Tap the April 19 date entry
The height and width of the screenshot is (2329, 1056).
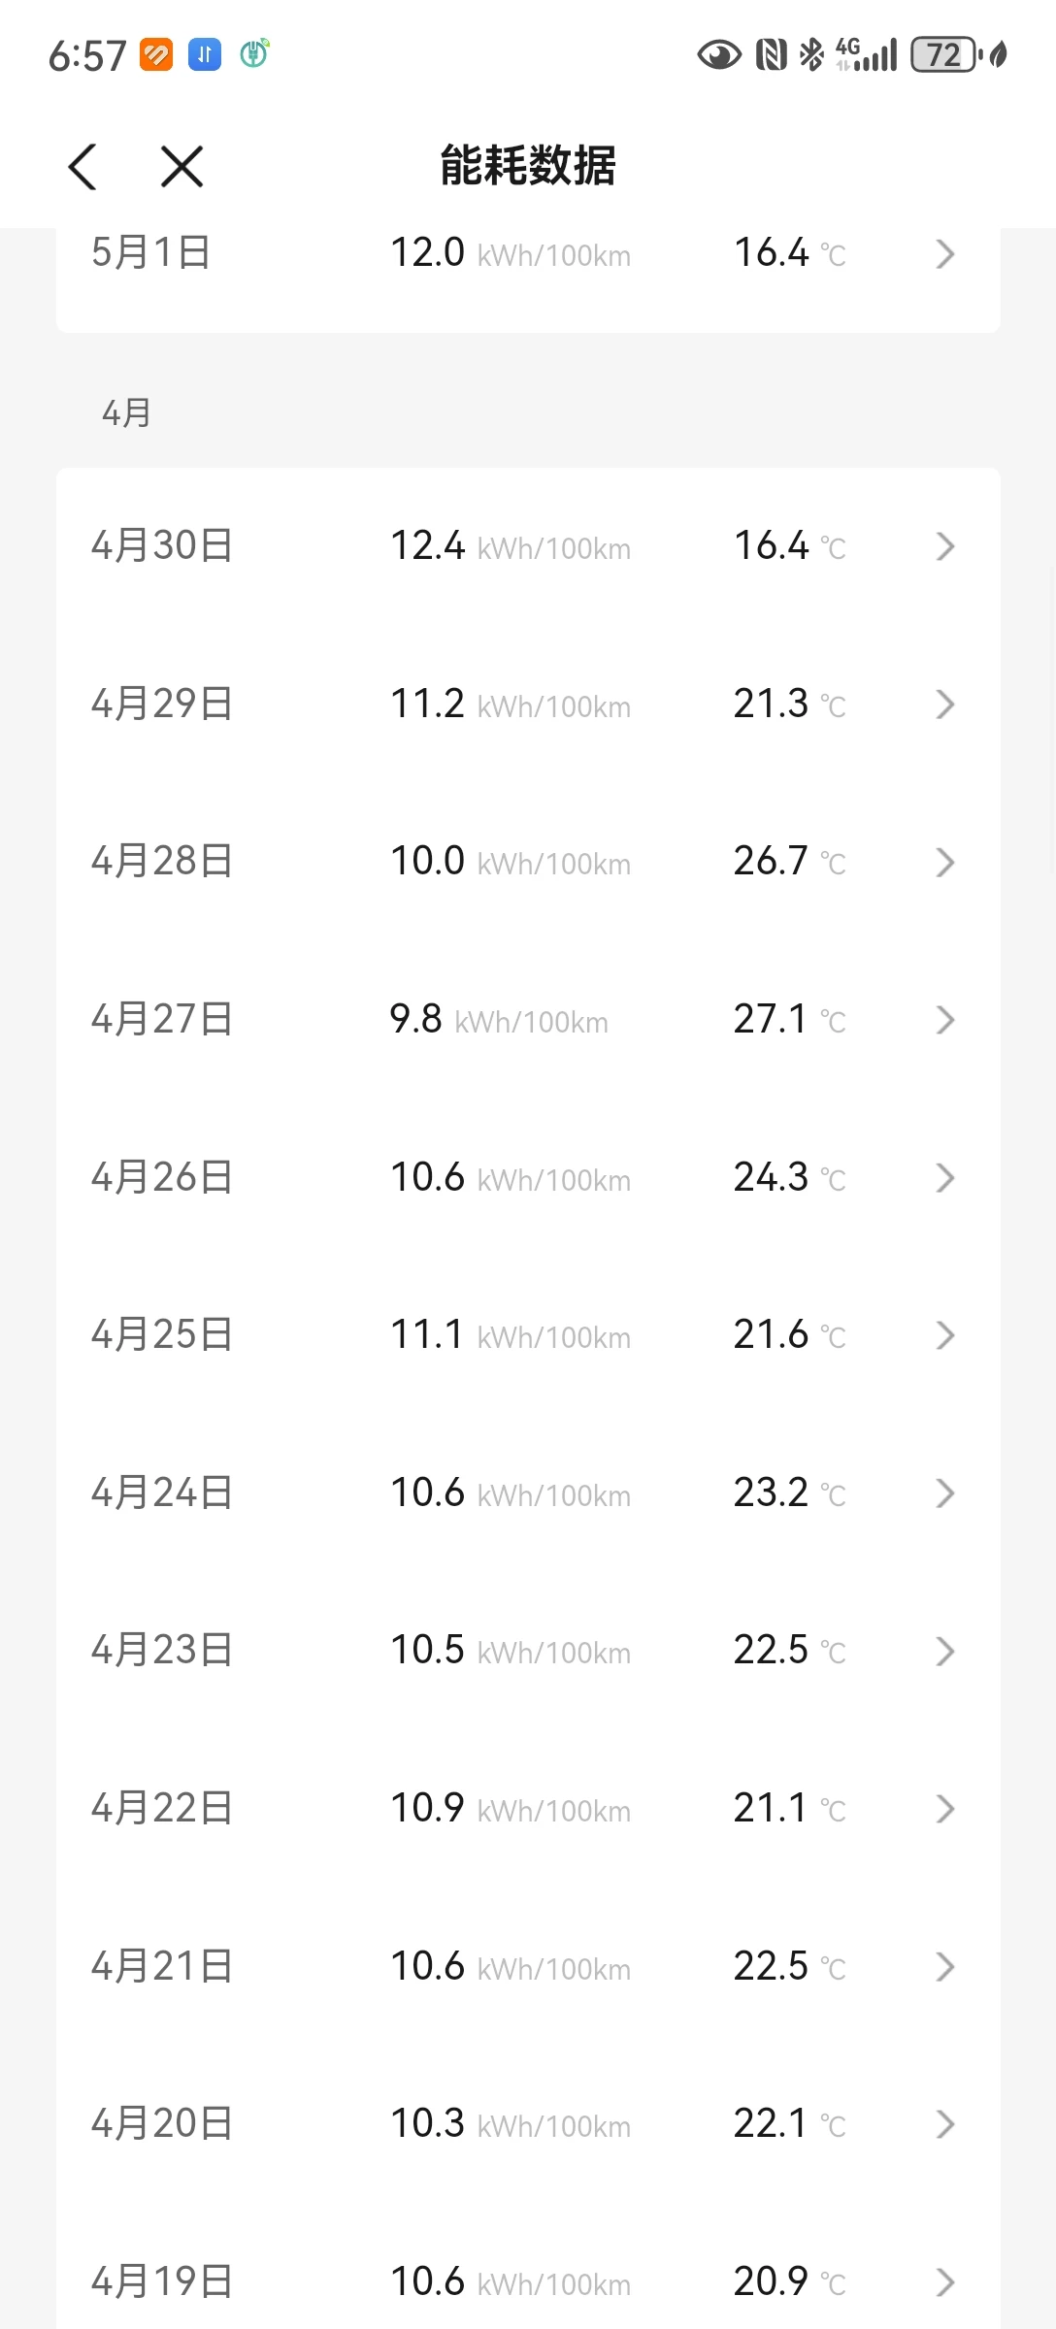click(162, 2281)
